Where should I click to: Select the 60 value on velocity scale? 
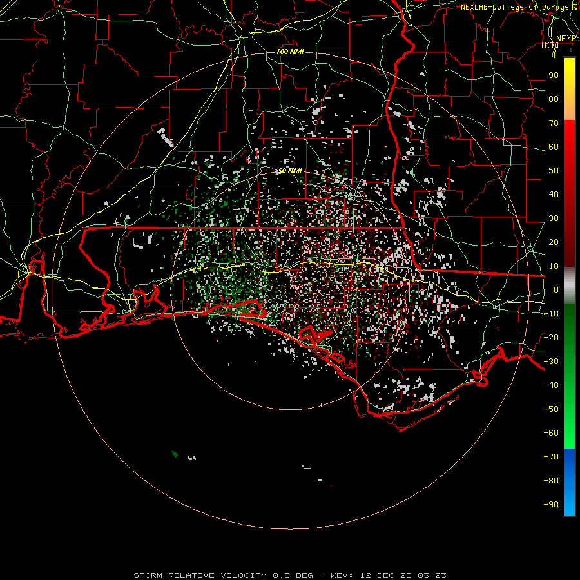(554, 147)
